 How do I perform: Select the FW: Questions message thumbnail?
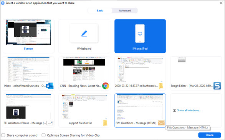tap(140, 107)
